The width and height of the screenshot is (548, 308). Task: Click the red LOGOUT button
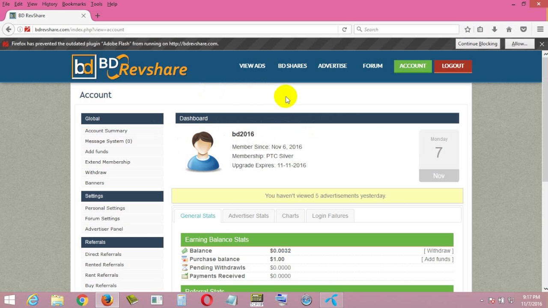point(453,66)
